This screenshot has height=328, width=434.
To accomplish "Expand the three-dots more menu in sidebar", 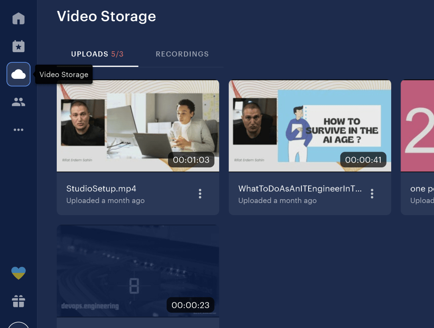I will [19, 130].
